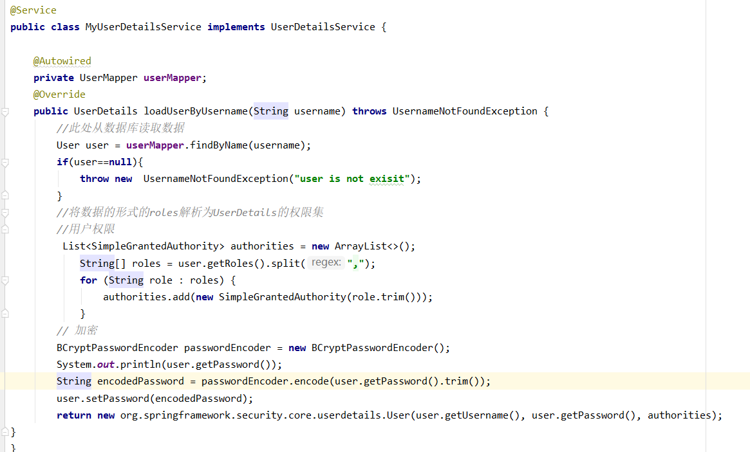The width and height of the screenshot is (750, 452).
Task: Click the findByName method call
Action: pos(219,145)
